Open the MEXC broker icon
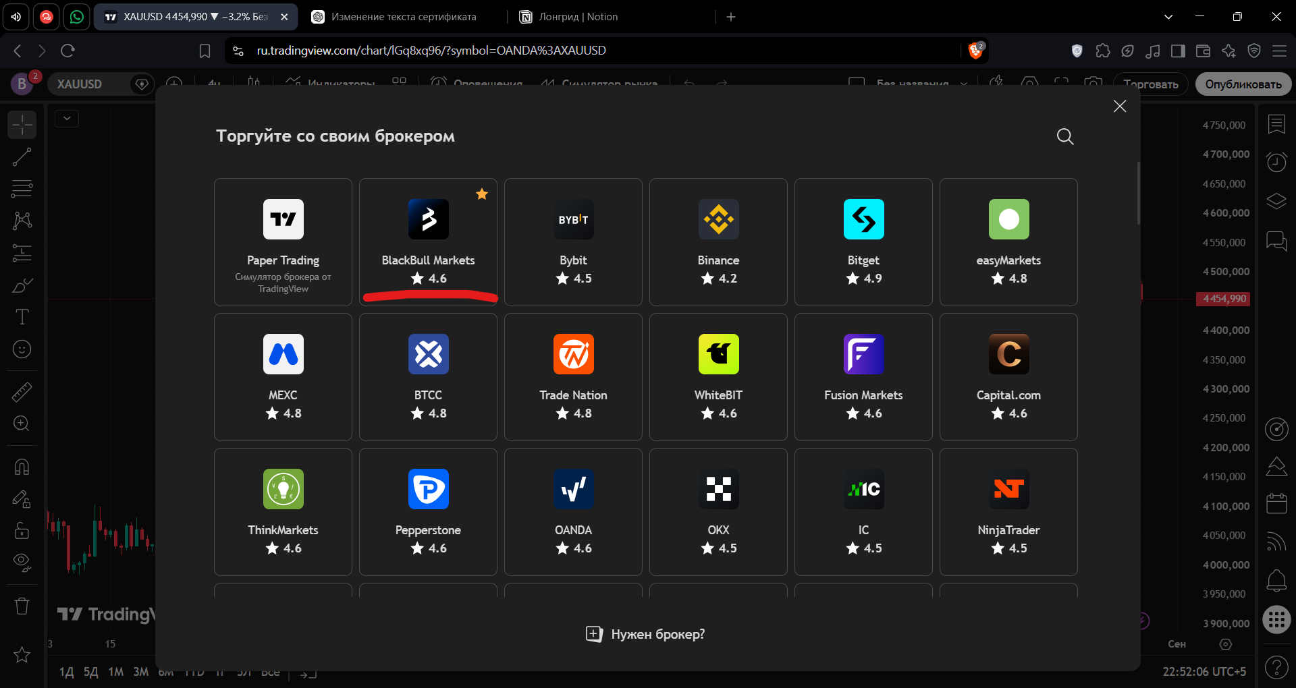1296x688 pixels. tap(283, 354)
